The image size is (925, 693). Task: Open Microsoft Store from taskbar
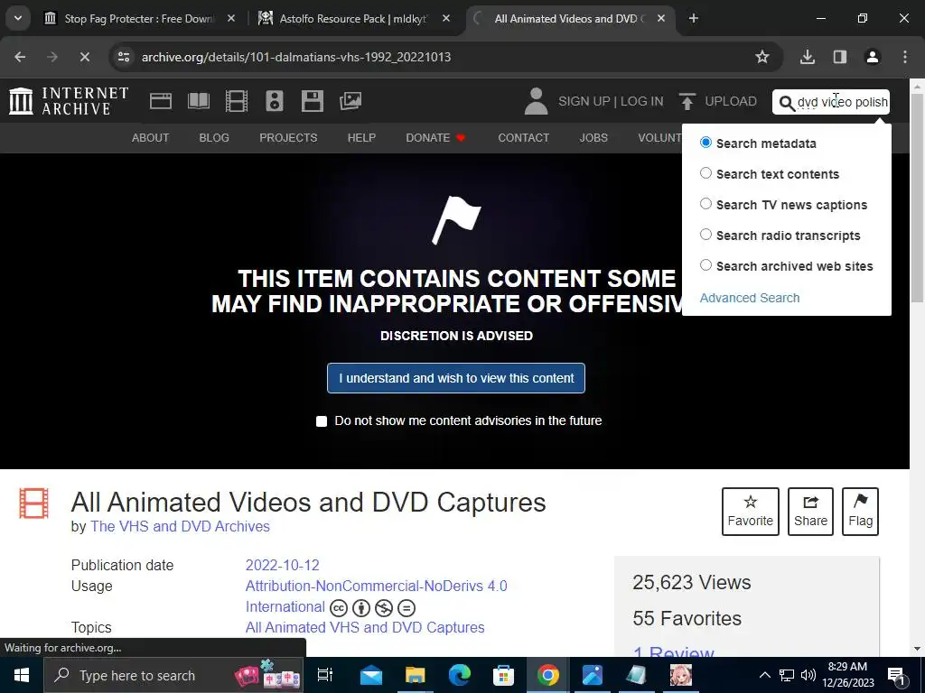503,675
